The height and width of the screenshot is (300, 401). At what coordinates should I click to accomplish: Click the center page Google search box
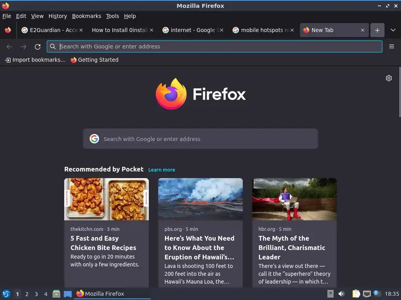[x=200, y=139]
